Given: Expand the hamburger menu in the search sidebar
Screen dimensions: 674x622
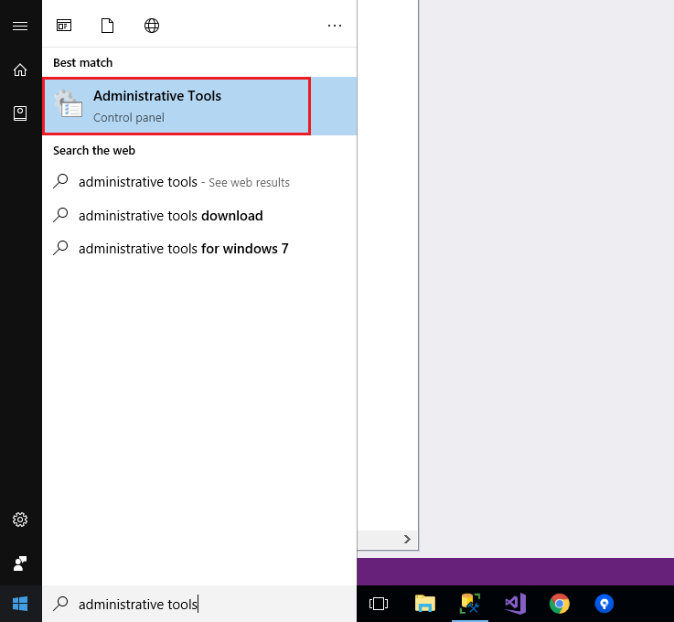Looking at the screenshot, I should (x=20, y=26).
